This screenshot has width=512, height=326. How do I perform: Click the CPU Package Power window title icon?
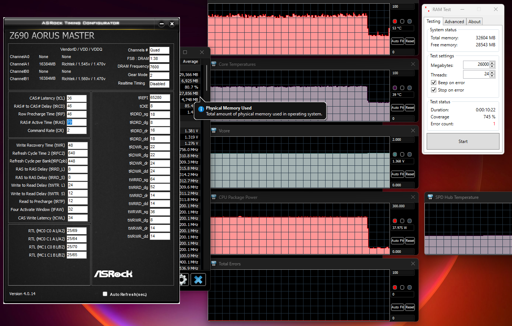[x=214, y=197]
